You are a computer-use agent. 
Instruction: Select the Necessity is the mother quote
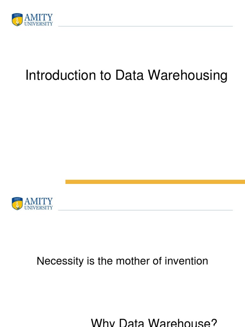coord(122,261)
